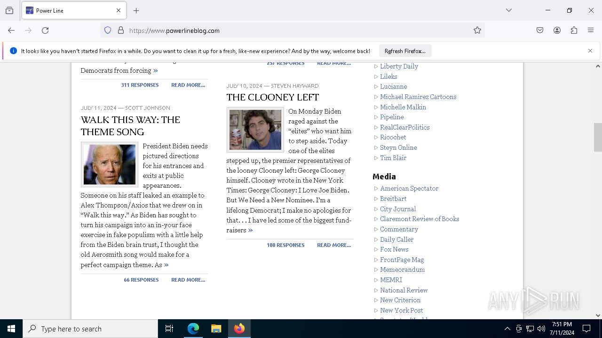The image size is (602, 338).
Task: Open the 311 Responses link
Action: (140, 85)
